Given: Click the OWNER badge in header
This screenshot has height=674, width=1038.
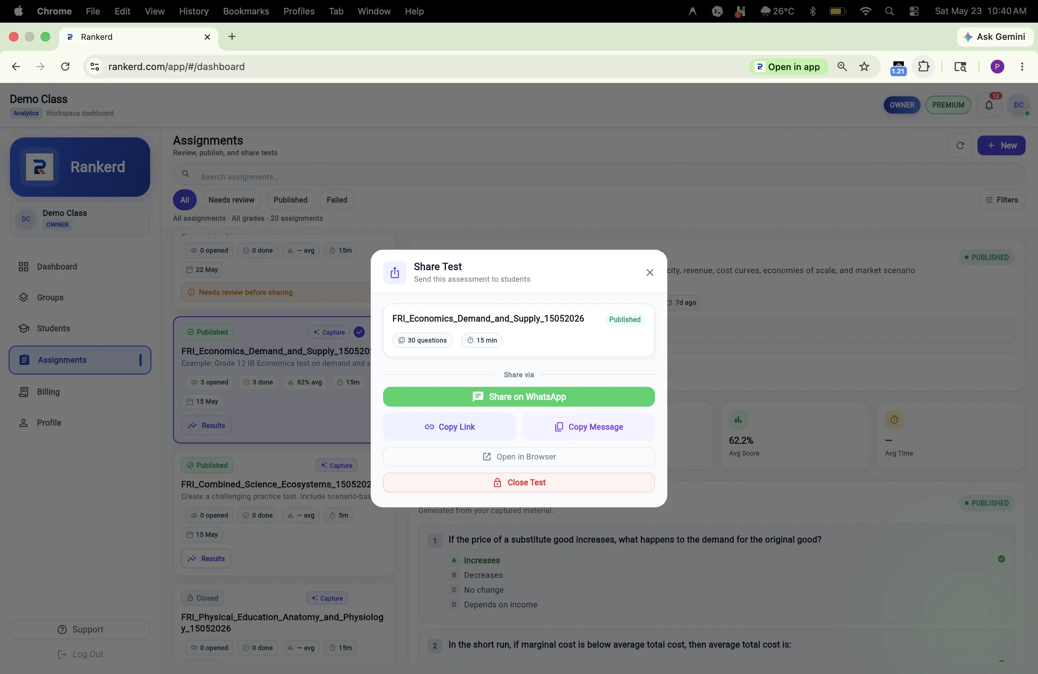Looking at the screenshot, I should (902, 105).
